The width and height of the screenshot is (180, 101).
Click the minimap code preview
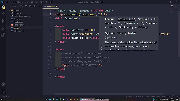coord(174,10)
